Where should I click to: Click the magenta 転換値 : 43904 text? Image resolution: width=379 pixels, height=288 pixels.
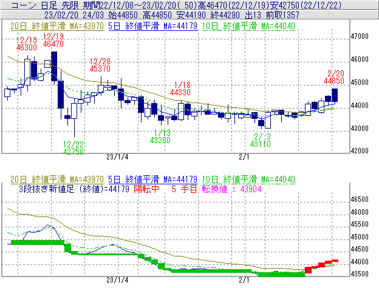click(x=232, y=189)
